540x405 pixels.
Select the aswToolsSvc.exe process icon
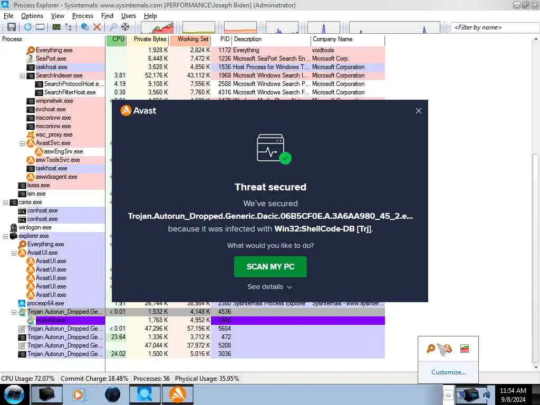31,160
